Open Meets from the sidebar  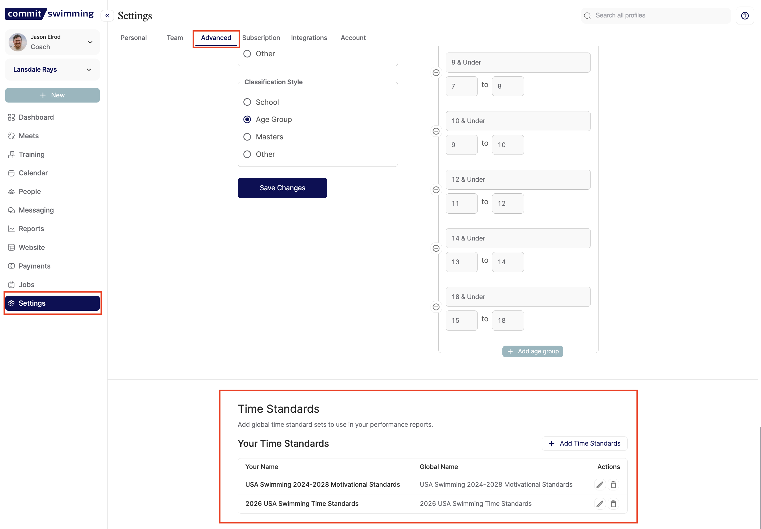29,136
